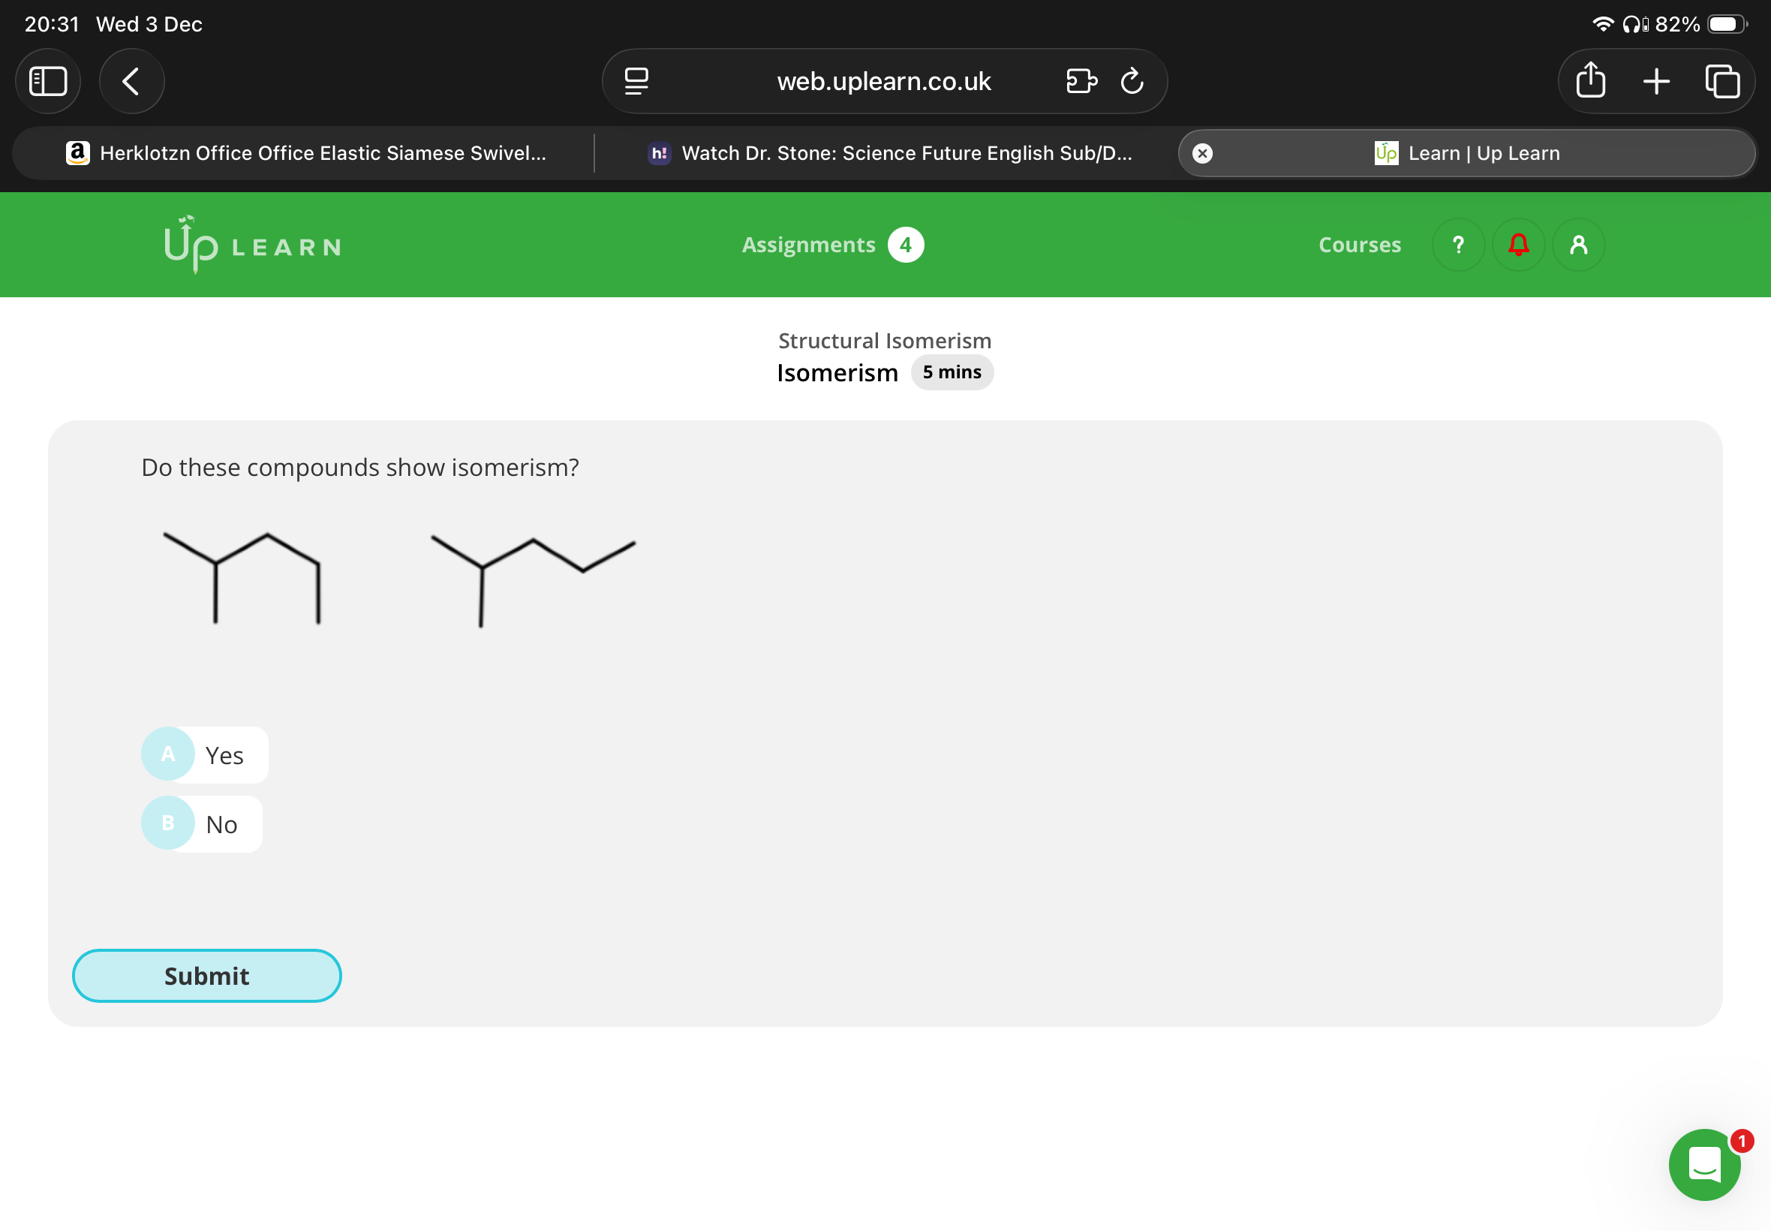
Task: Navigate back with the chevron arrow
Action: [x=131, y=80]
